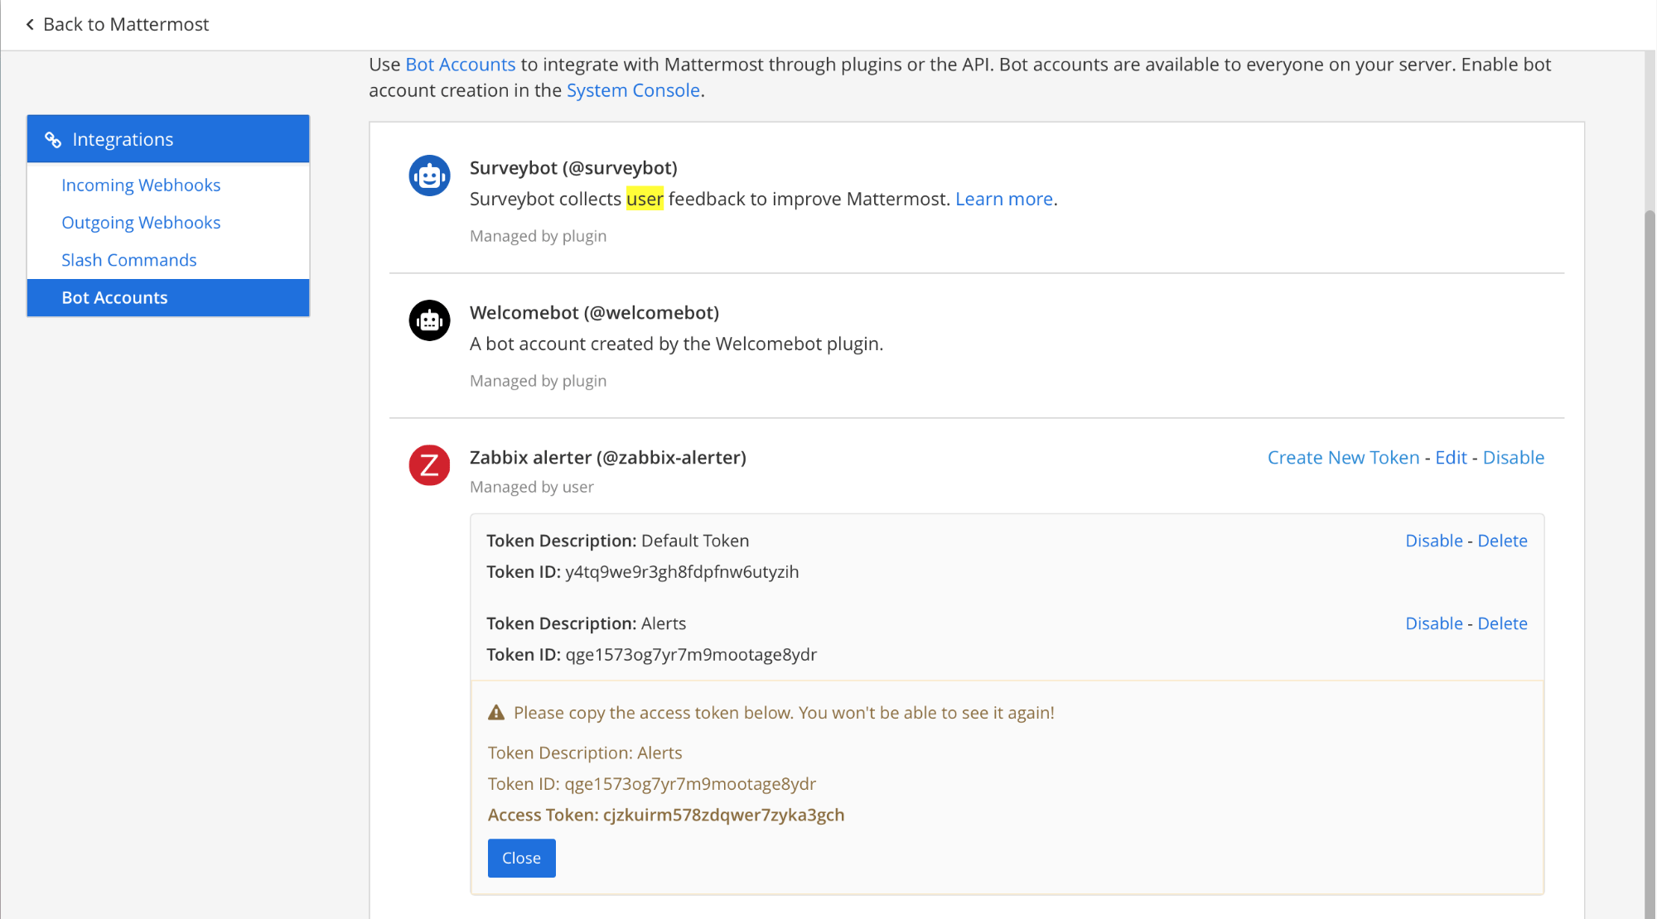Click the warning triangle icon
Screen dimensions: 1657x919
(x=496, y=713)
